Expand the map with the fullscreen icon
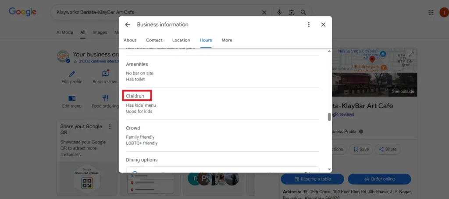The width and height of the screenshot is (449, 199). tap(411, 54)
